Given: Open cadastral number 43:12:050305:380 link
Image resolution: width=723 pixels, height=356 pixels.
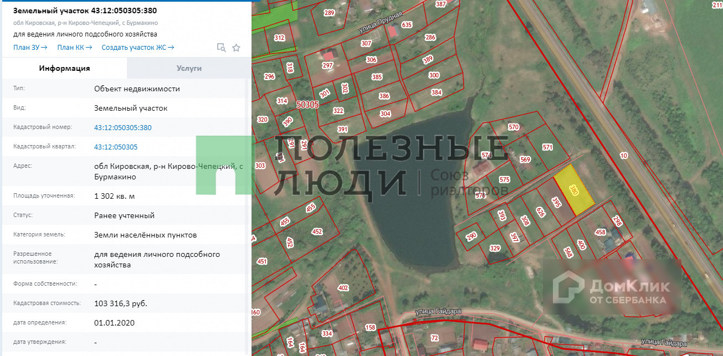Looking at the screenshot, I should click(x=123, y=127).
